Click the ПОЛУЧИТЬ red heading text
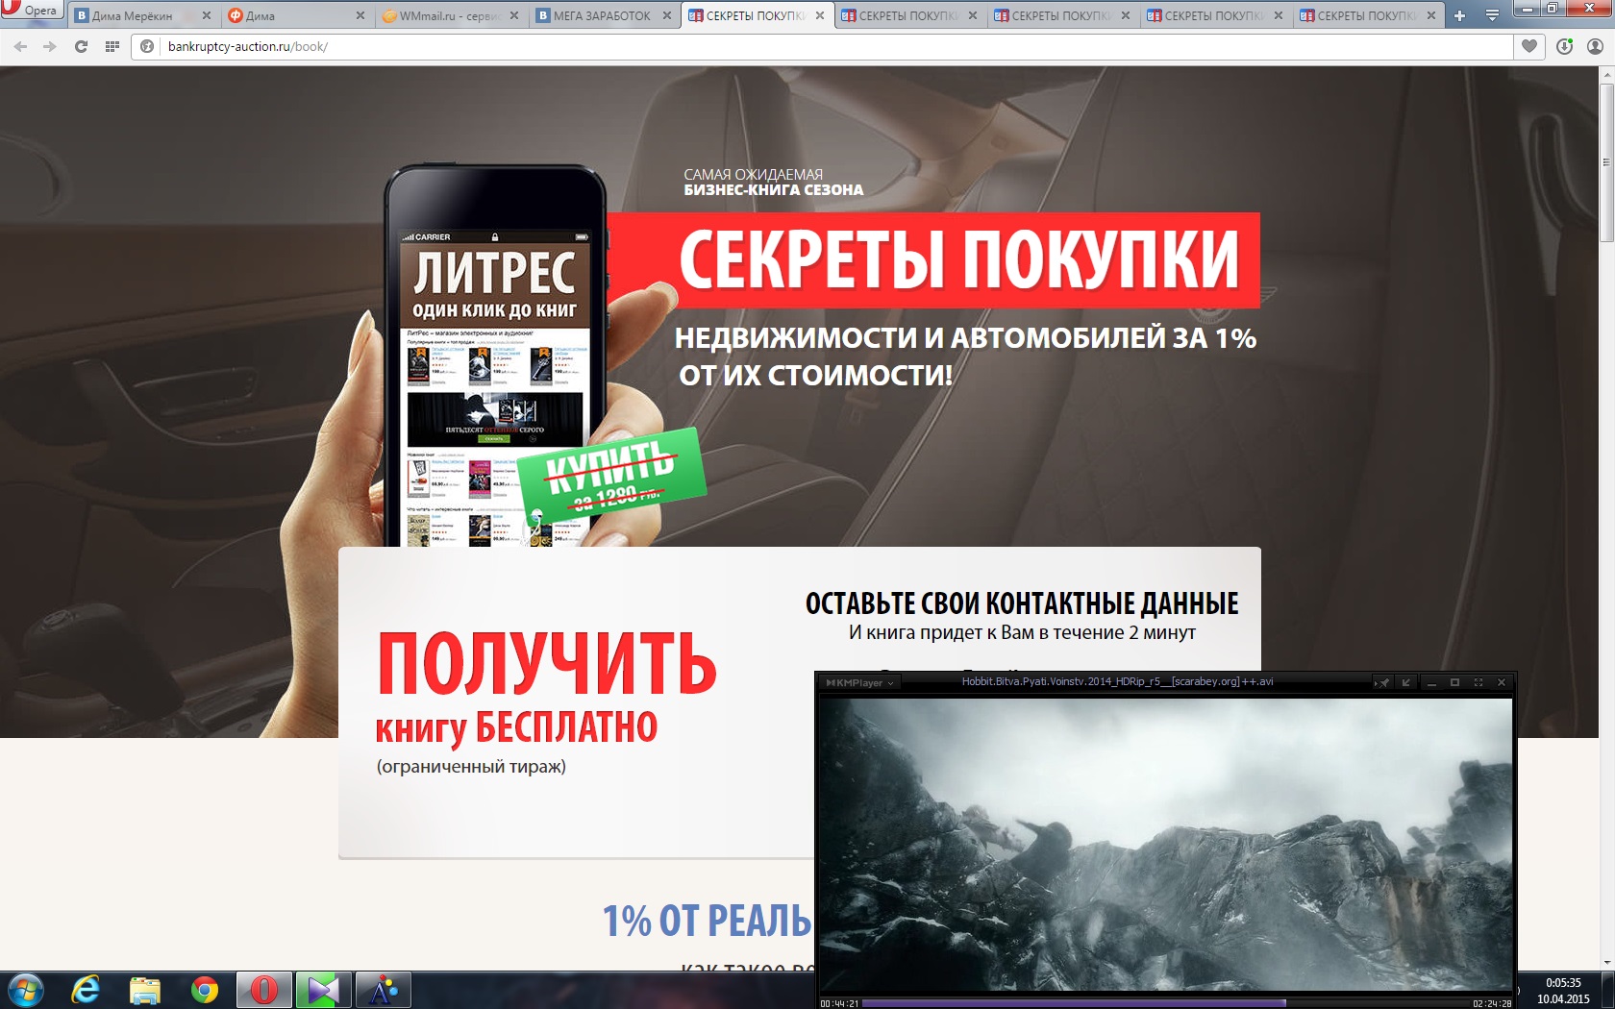 (547, 663)
